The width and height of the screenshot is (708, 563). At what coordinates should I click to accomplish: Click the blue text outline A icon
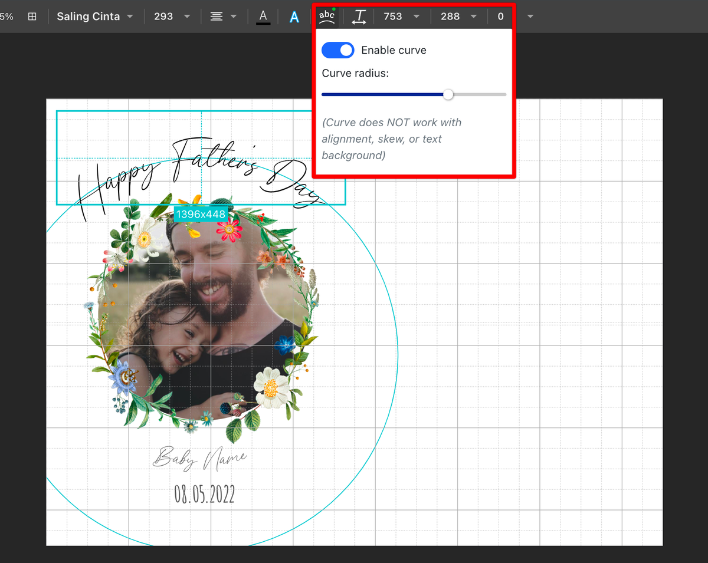pyautogui.click(x=294, y=17)
